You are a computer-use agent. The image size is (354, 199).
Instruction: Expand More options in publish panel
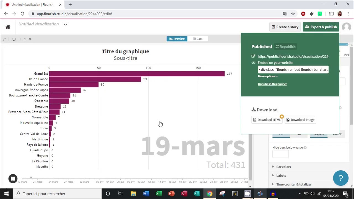(268, 76)
